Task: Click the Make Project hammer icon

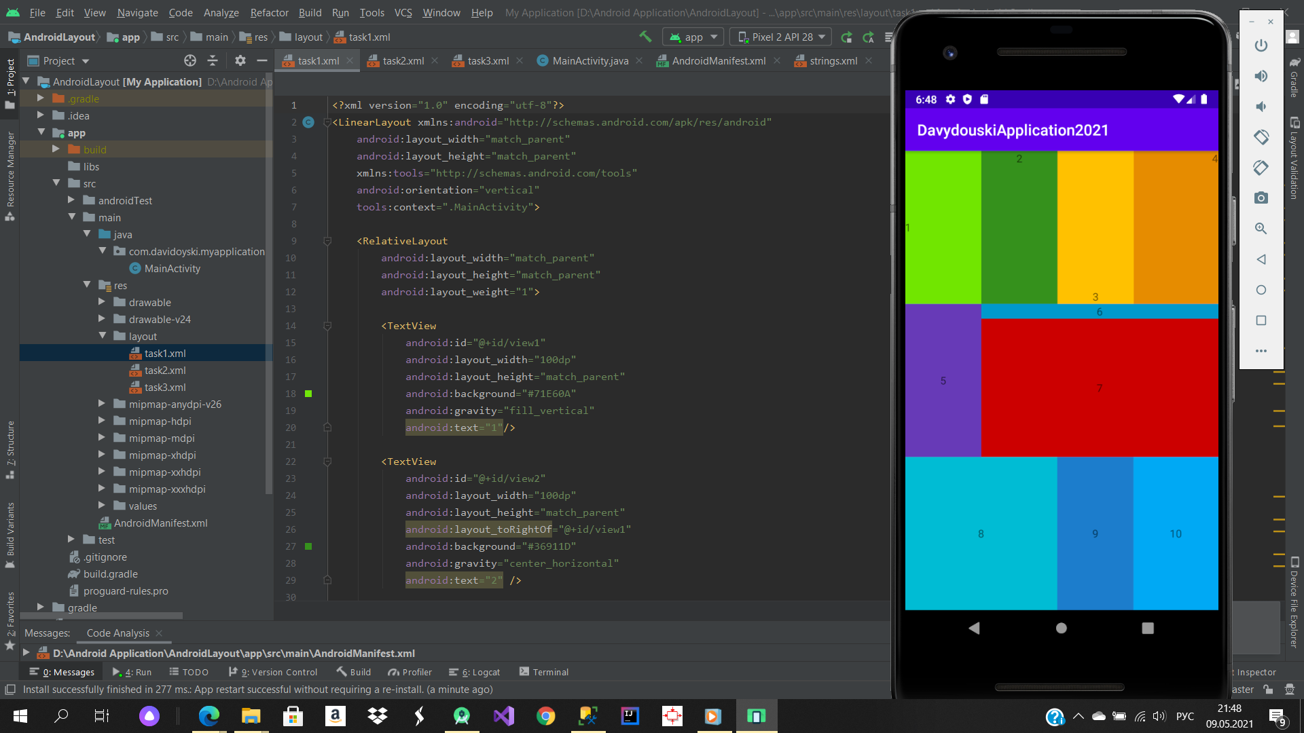Action: (x=645, y=37)
